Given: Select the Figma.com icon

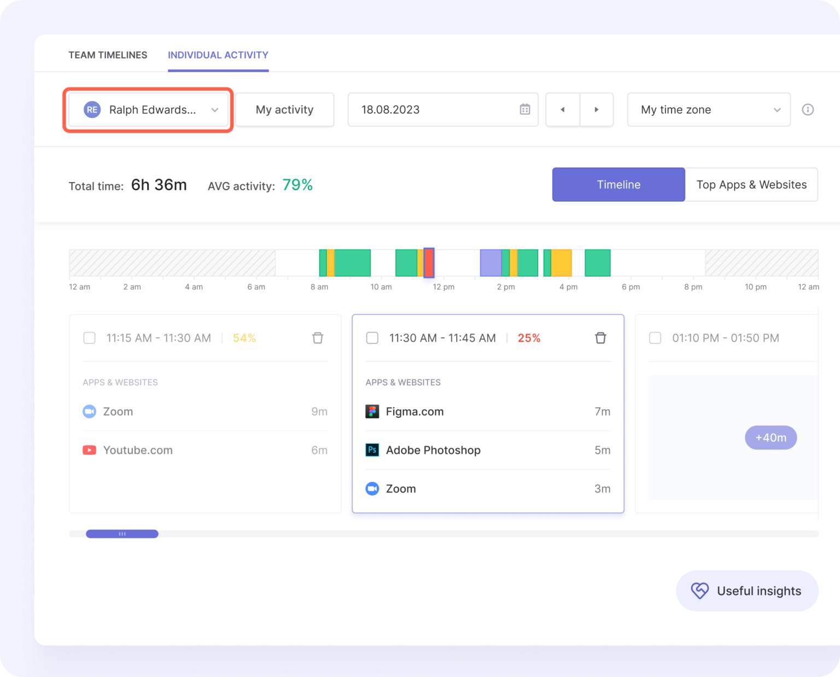Looking at the screenshot, I should 372,411.
